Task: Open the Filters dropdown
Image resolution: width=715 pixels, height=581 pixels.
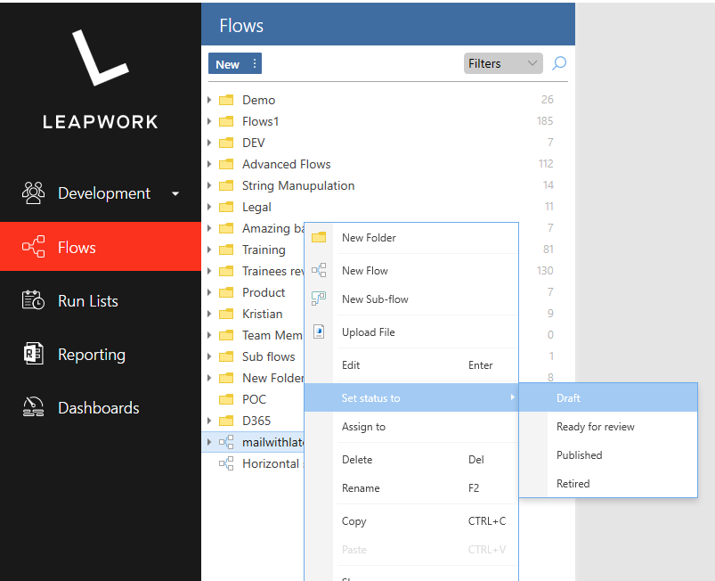Action: tap(503, 63)
